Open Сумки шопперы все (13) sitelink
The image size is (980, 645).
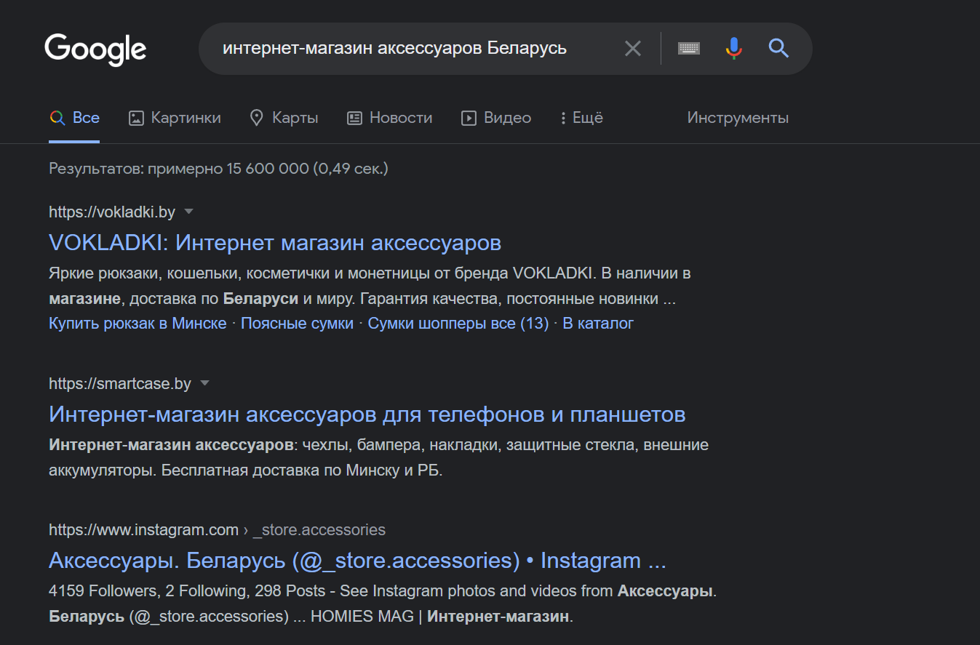(x=458, y=324)
